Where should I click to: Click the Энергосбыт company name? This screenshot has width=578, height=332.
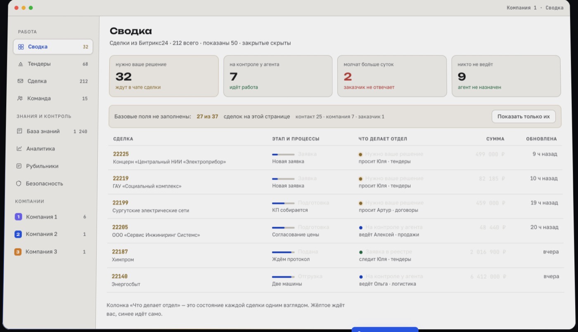[x=126, y=285]
